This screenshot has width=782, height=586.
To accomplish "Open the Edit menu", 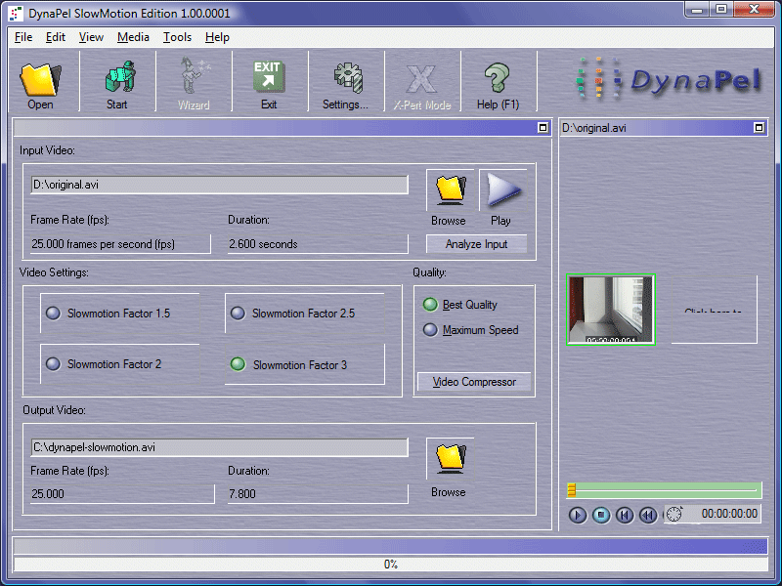I will click(56, 37).
